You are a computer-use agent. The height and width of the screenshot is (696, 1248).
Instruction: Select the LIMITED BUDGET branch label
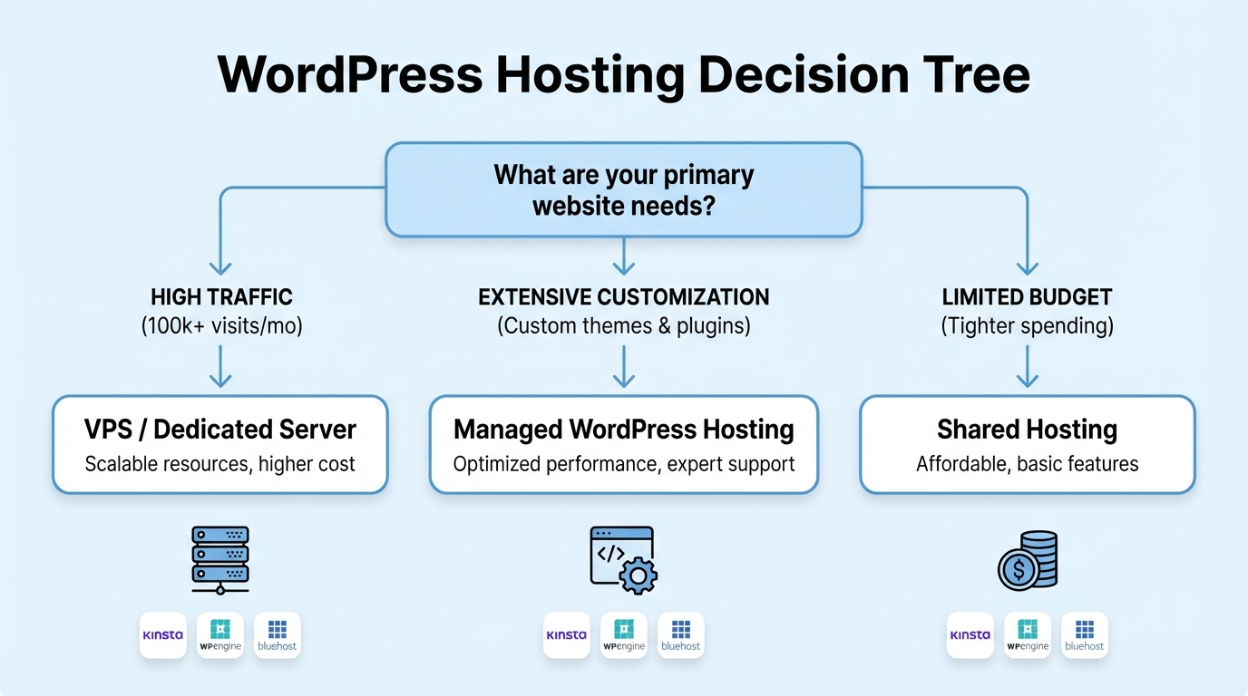(x=1027, y=296)
